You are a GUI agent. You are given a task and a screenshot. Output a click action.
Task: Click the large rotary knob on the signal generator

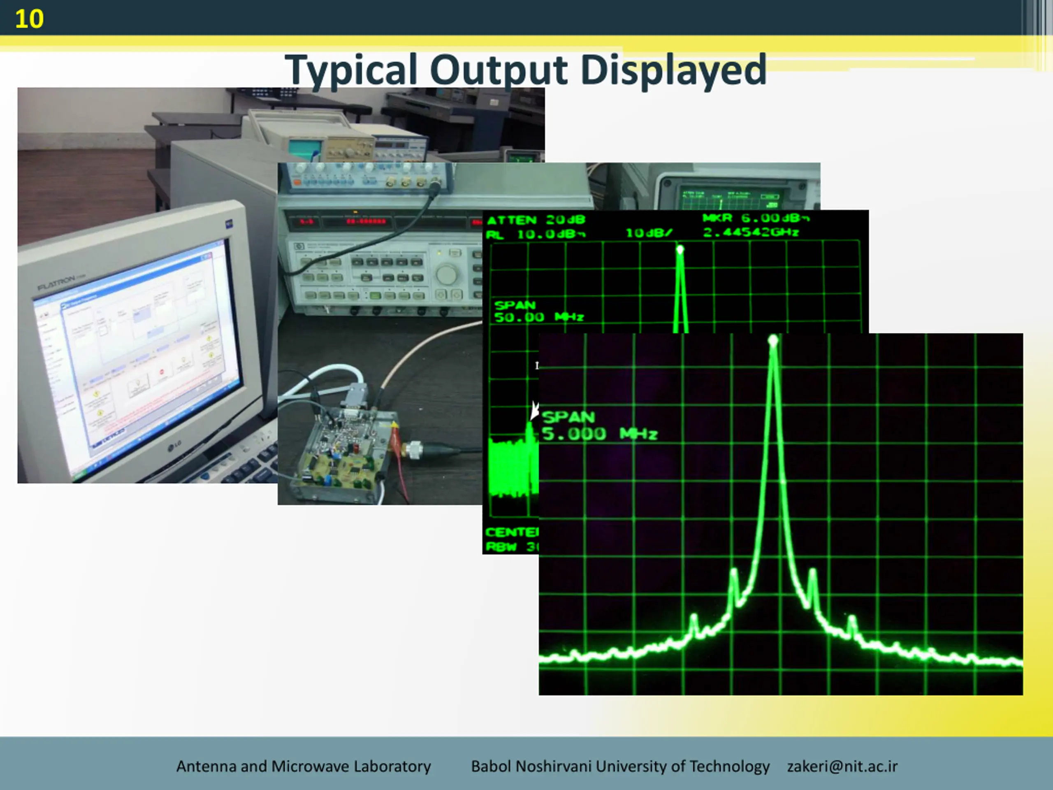click(x=446, y=274)
